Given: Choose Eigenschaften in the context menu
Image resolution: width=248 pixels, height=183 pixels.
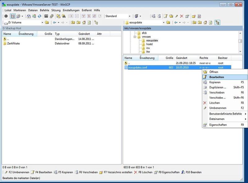Looking at the screenshot, I should (225, 125).
